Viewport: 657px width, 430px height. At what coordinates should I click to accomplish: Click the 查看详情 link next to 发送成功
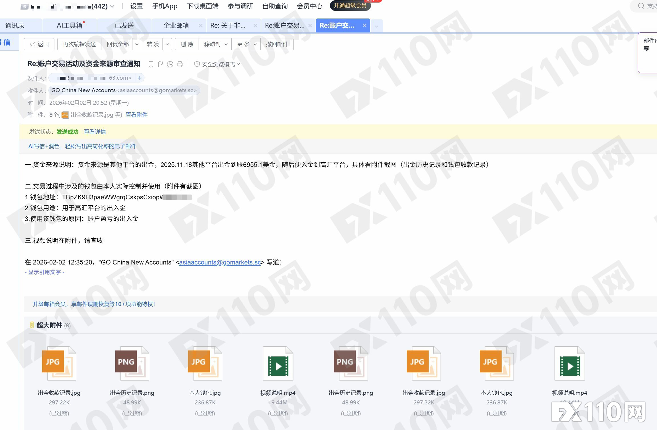tap(95, 132)
